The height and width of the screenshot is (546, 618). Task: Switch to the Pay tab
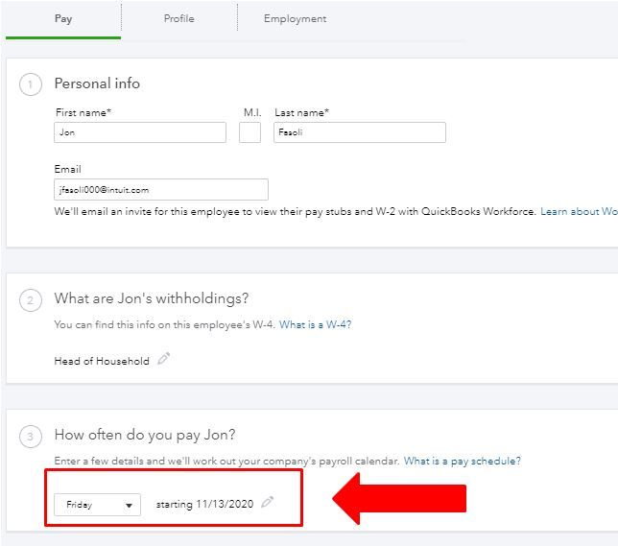tap(63, 19)
